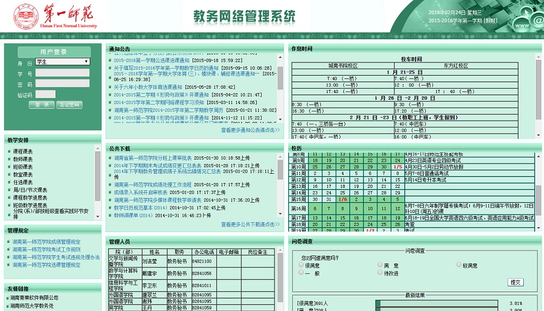Open 湖南第一师范学院2014-2015学年第二学期教学周历
The image size is (544, 311).
tap(169, 110)
